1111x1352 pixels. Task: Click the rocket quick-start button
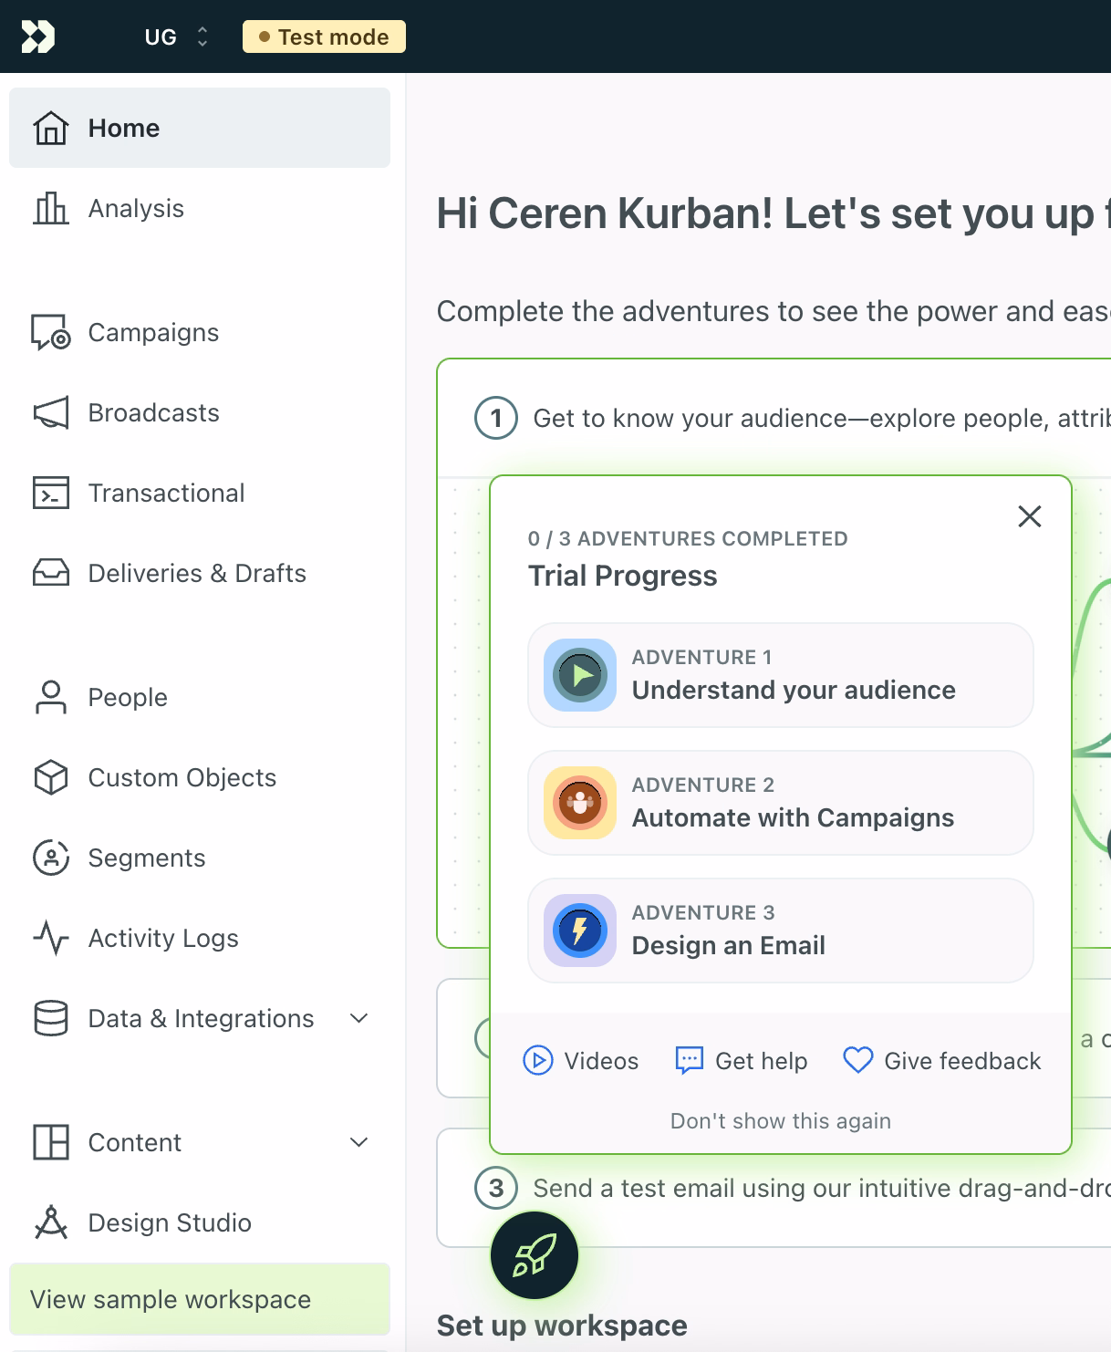[534, 1255]
